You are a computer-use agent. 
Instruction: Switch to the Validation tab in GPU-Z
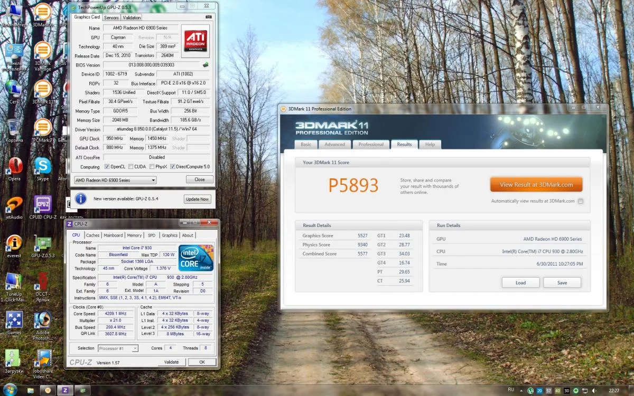pyautogui.click(x=132, y=17)
